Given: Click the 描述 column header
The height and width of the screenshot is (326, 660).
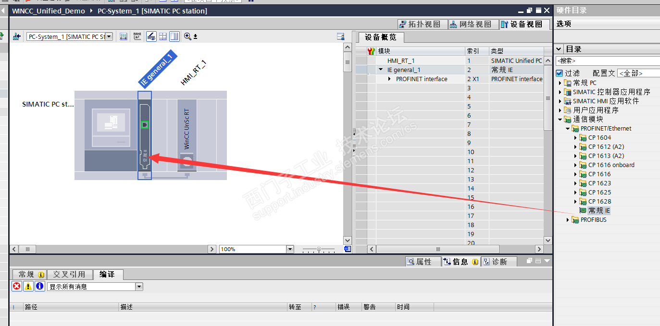Looking at the screenshot, I should [x=203, y=307].
